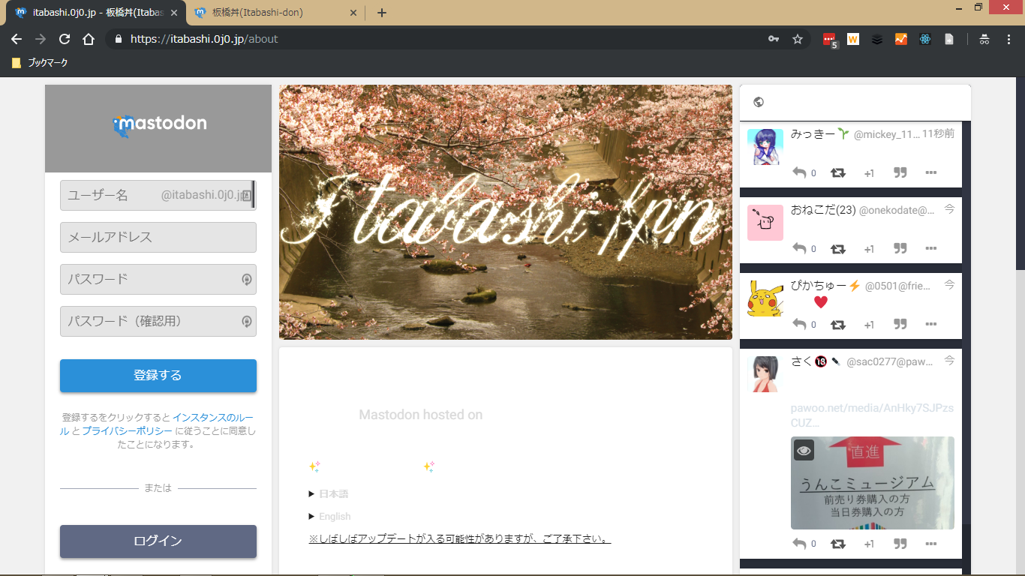
Task: Open the プライバシーポリシー link
Action: [127, 430]
